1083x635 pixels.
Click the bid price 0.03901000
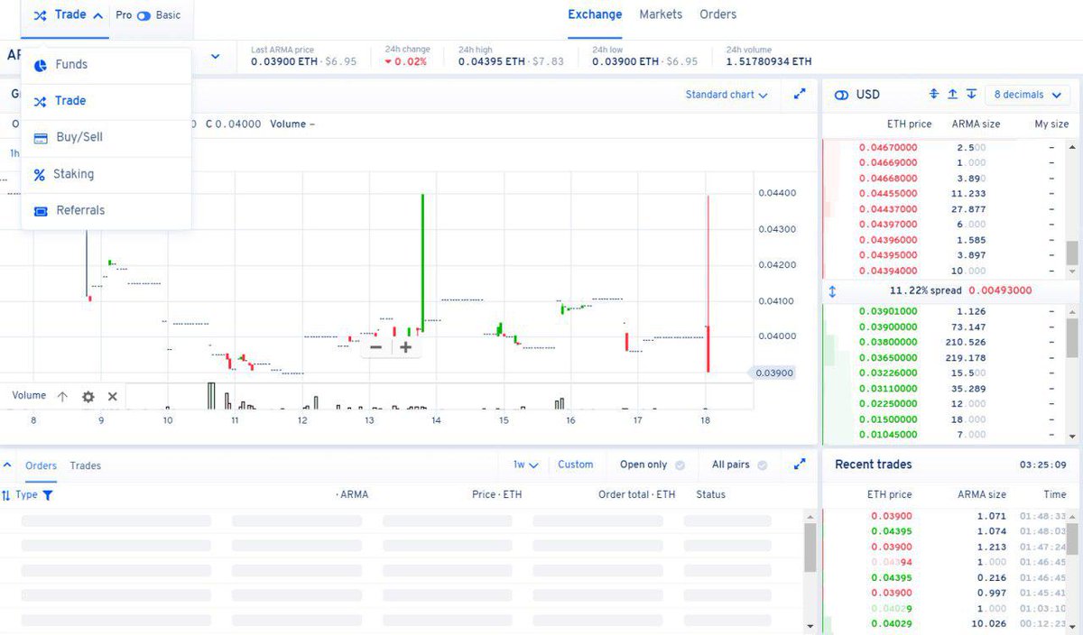coord(888,311)
